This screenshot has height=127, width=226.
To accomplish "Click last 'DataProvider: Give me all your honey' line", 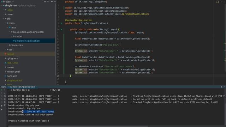I will pos(30,115).
